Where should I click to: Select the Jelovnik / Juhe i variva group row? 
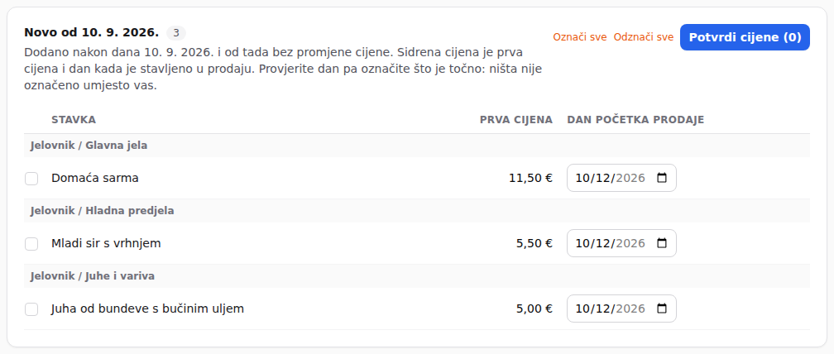(x=417, y=276)
